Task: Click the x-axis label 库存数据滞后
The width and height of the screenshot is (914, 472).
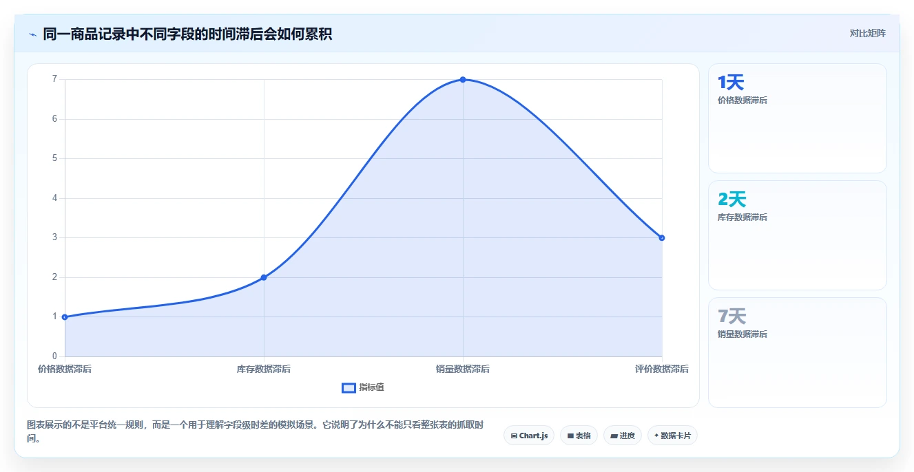Action: [264, 369]
